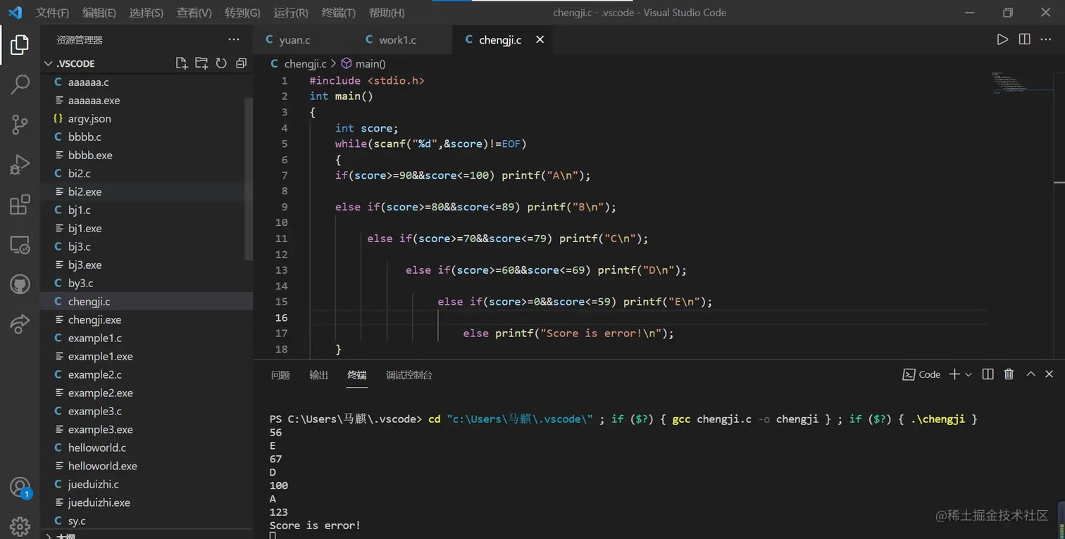Open the GitHub view in activity bar
1065x539 pixels.
point(20,284)
